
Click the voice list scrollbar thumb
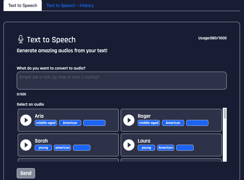tap(225, 113)
